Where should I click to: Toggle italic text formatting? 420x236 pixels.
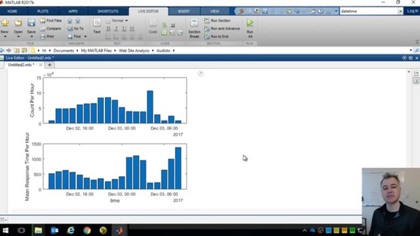pos(116,29)
